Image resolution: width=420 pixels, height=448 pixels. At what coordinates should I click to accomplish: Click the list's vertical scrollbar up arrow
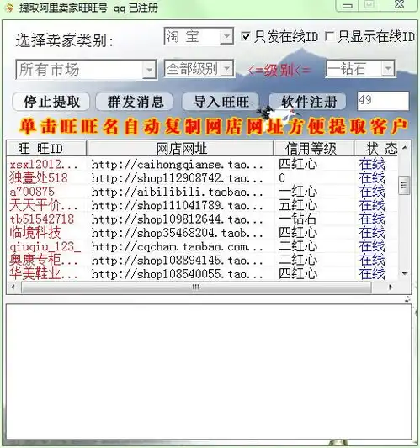point(405,148)
